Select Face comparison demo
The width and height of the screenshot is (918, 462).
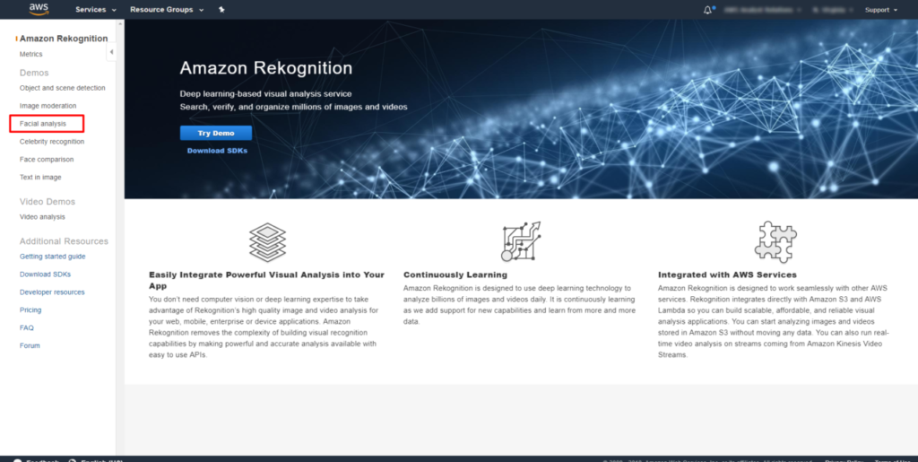(47, 160)
